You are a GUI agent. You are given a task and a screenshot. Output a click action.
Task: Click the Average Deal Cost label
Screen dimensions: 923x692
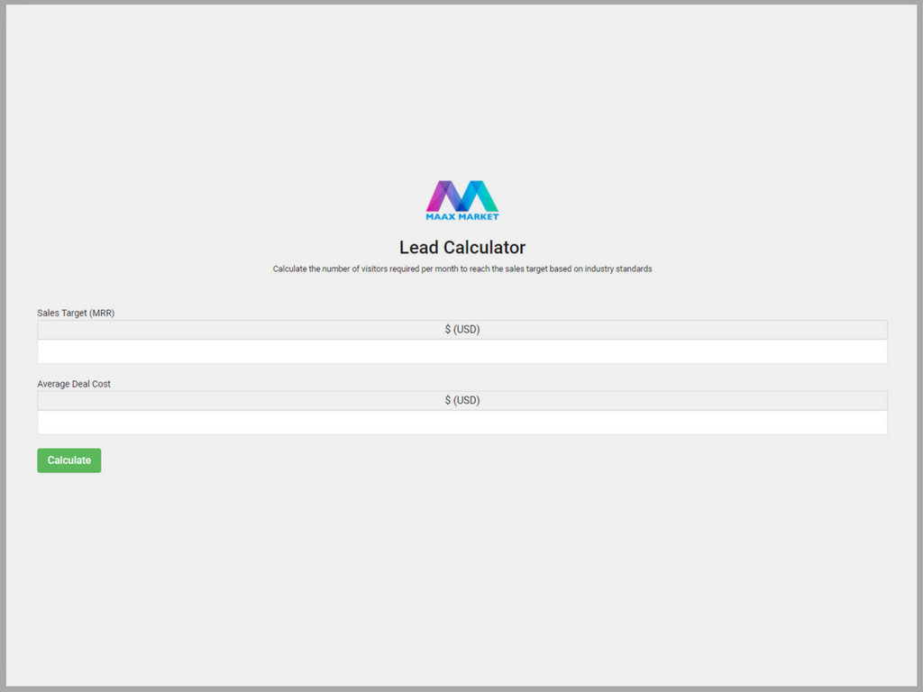[x=74, y=384]
